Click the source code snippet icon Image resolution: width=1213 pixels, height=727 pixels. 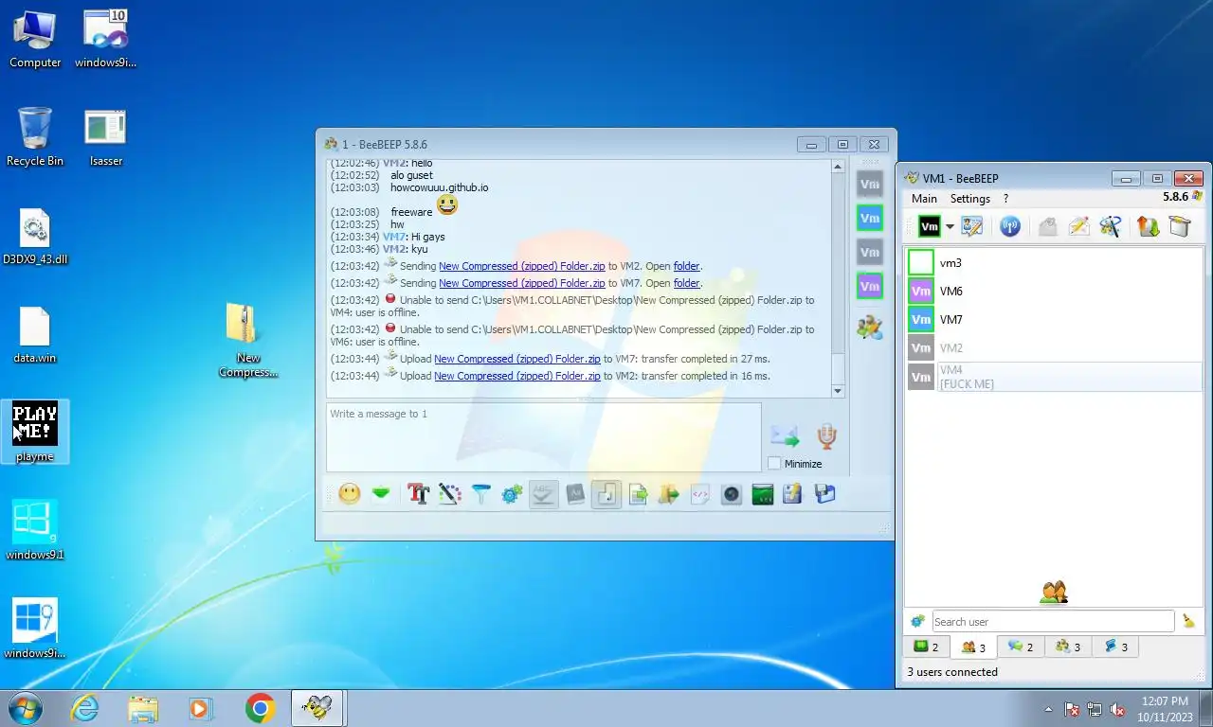(700, 494)
